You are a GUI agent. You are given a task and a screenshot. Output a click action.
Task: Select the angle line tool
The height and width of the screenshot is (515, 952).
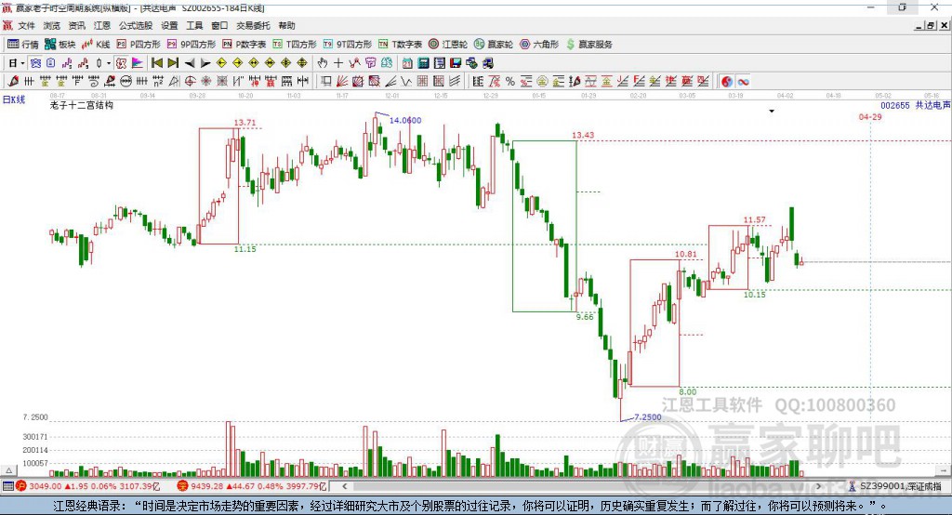click(x=390, y=81)
